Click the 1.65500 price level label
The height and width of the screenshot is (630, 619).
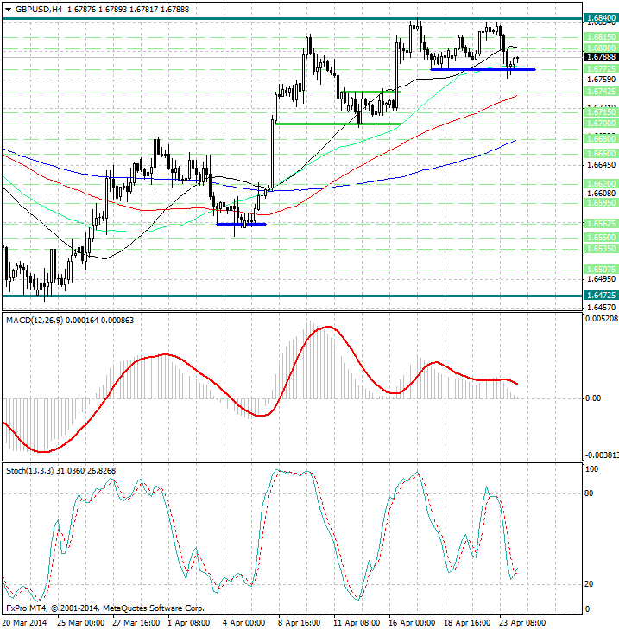pos(601,237)
